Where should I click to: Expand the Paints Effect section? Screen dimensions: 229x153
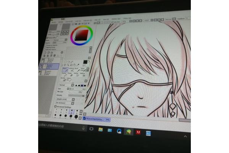point(47,38)
